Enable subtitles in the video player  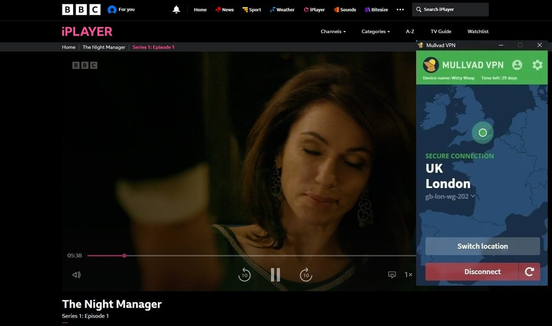click(x=391, y=275)
